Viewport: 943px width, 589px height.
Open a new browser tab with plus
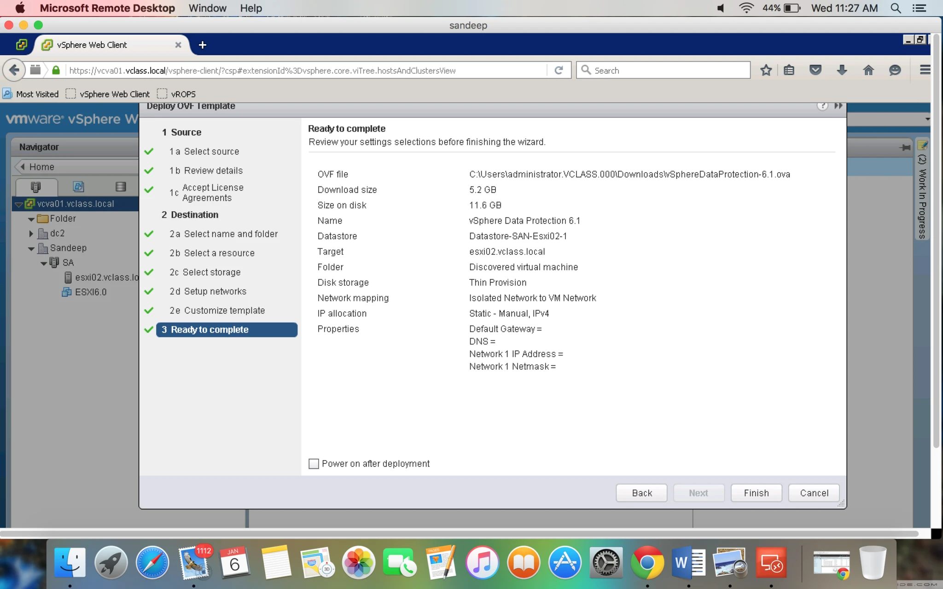202,45
